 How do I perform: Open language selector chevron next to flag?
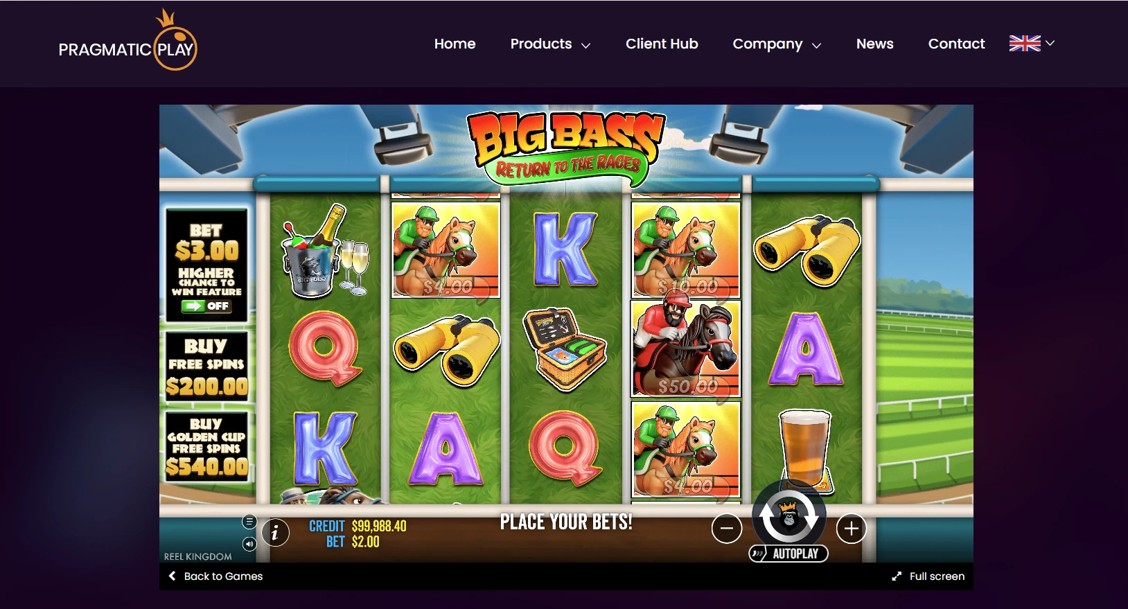(x=1050, y=43)
